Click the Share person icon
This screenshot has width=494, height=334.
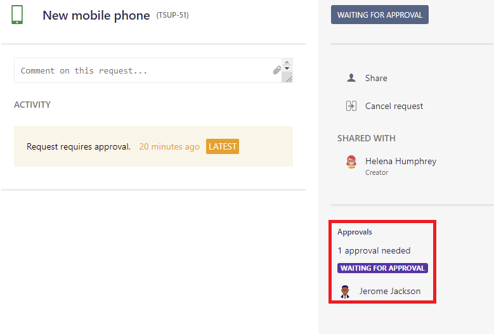[x=351, y=78]
